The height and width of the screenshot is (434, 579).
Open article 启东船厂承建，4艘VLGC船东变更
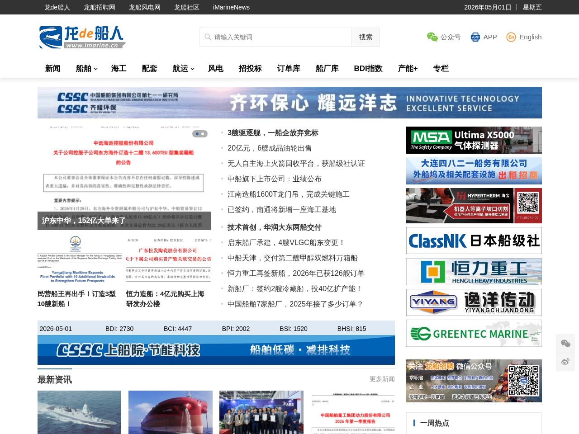coord(286,243)
